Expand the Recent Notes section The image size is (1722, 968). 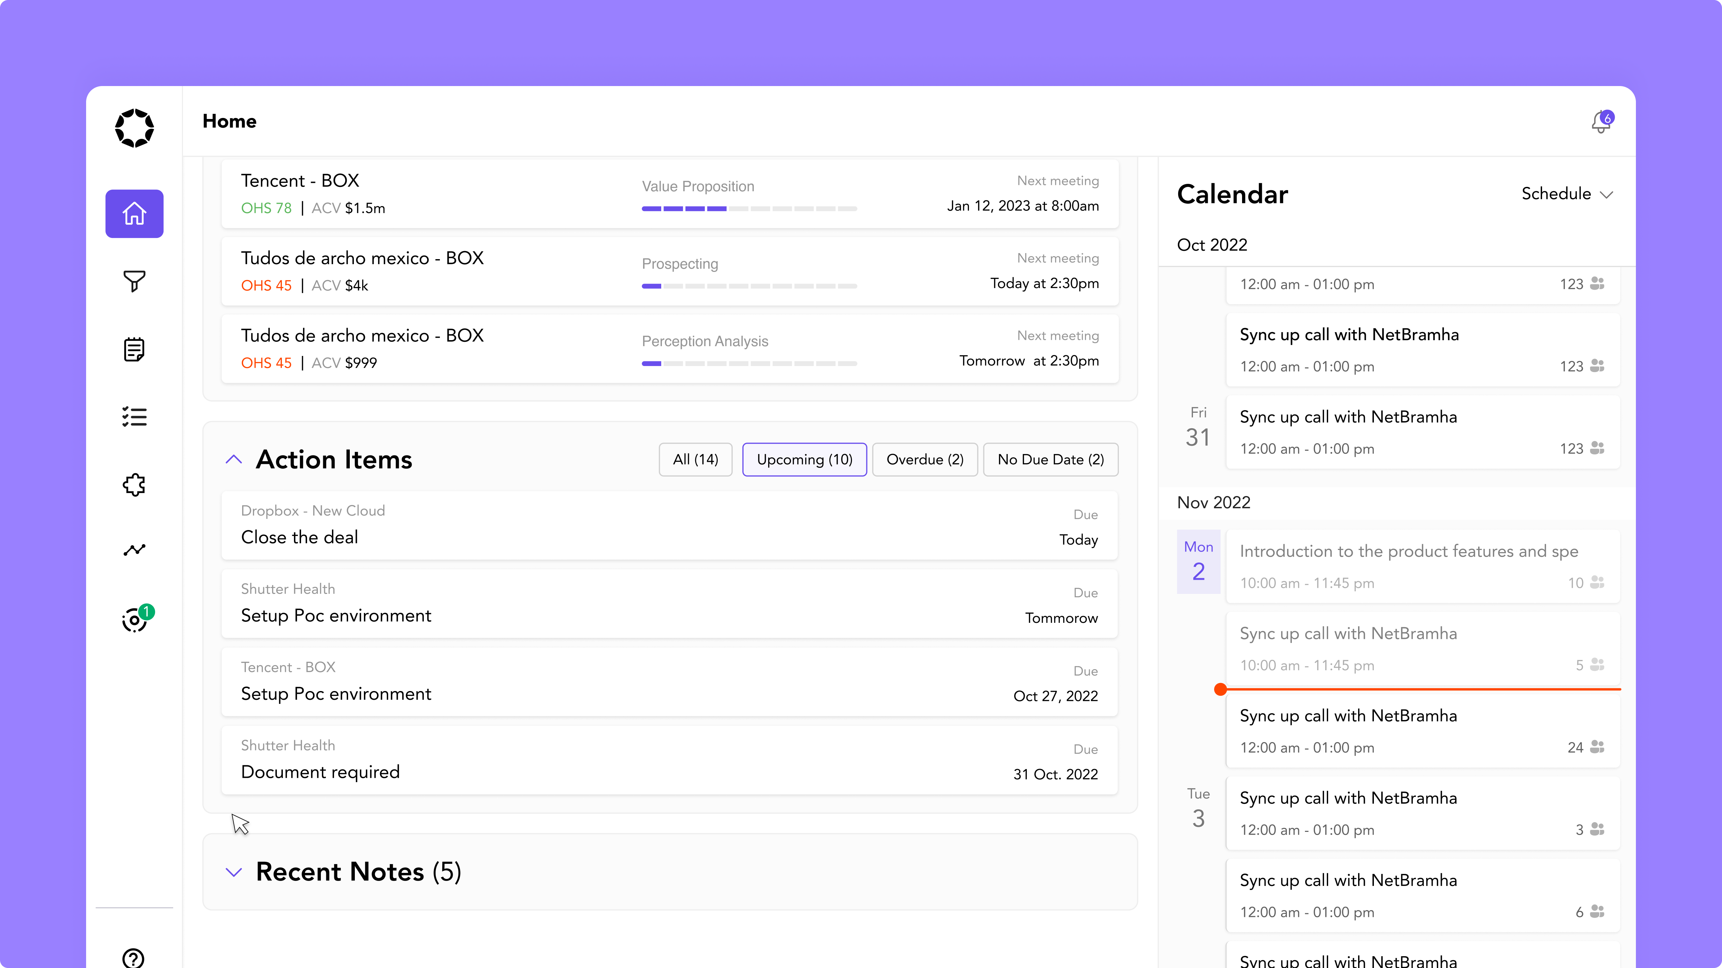tap(233, 872)
